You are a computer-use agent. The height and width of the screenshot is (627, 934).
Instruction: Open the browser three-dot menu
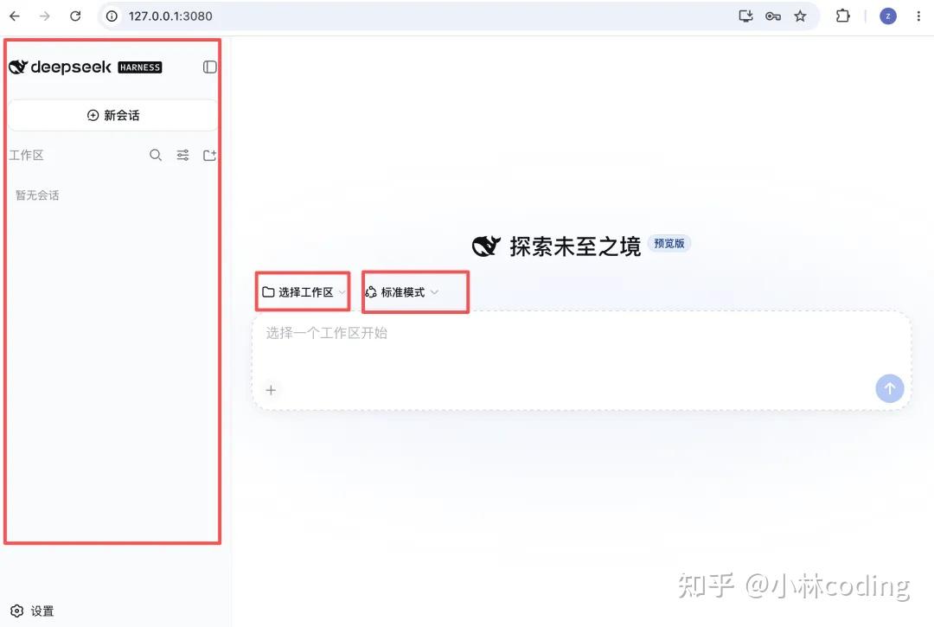(918, 16)
